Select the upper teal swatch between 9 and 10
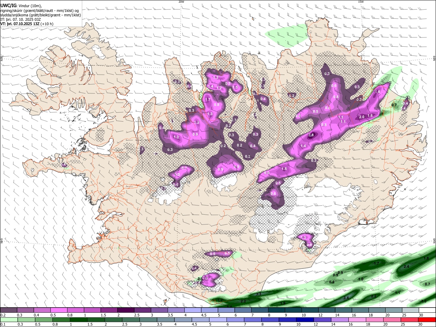 click(293, 310)
